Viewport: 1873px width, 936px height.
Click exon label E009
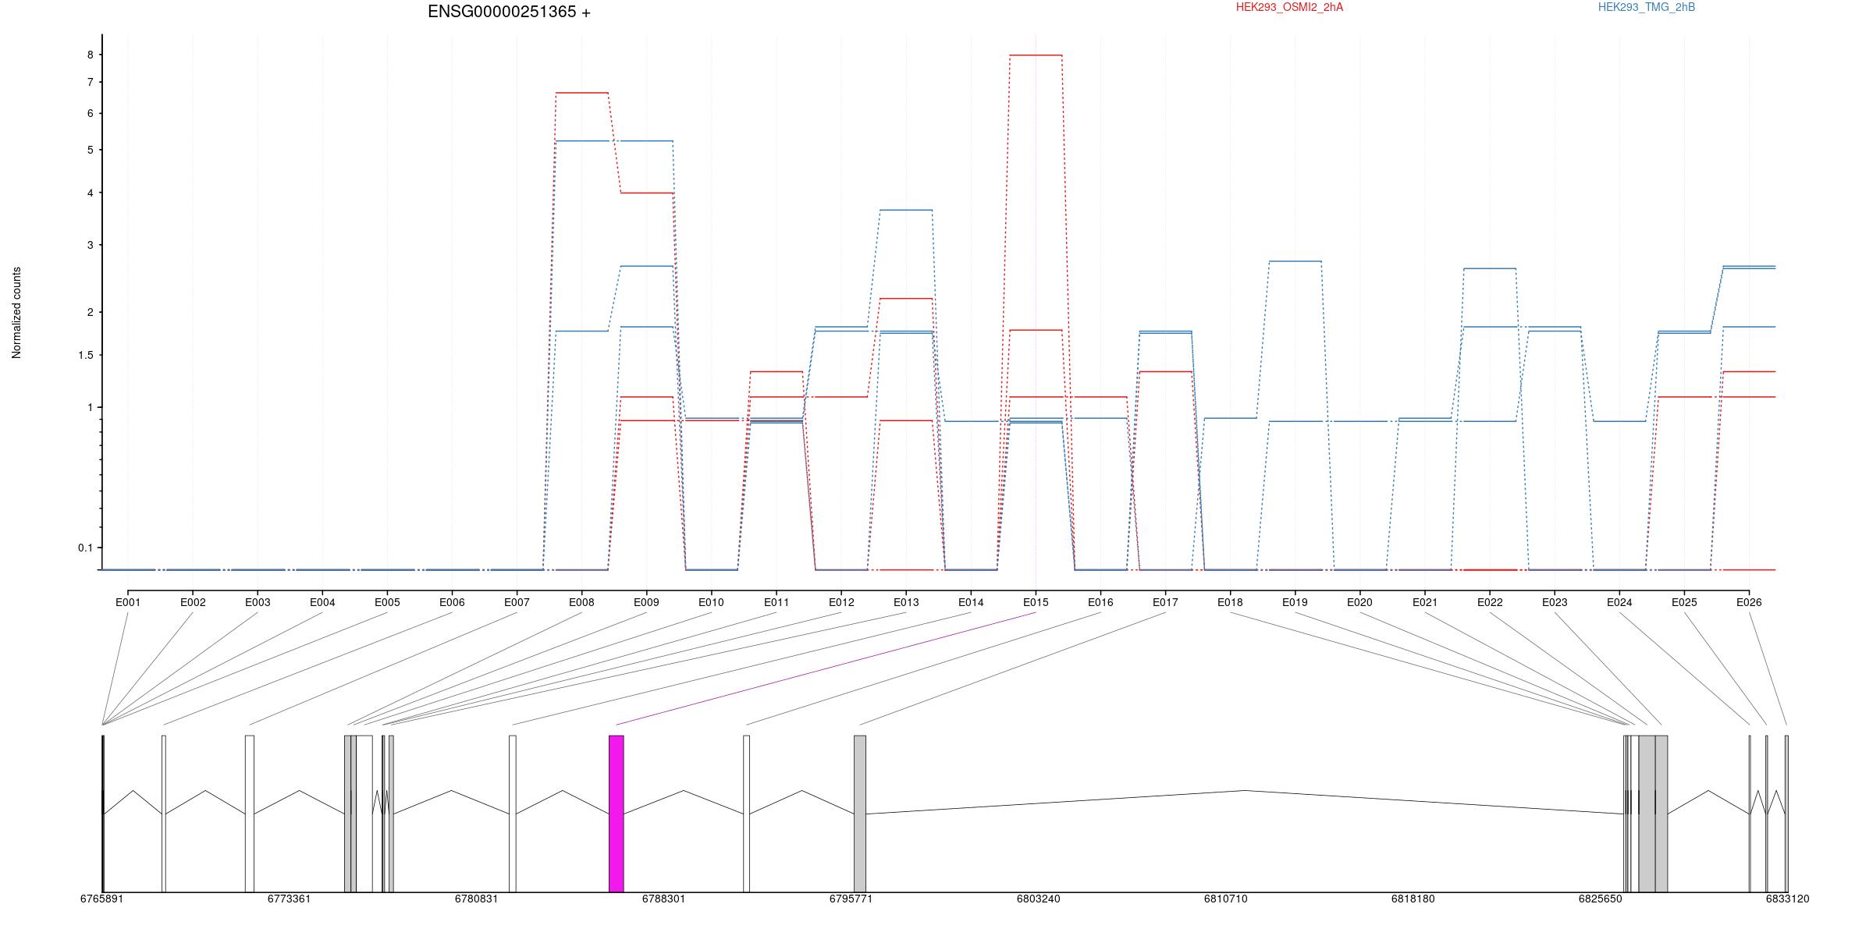click(646, 602)
